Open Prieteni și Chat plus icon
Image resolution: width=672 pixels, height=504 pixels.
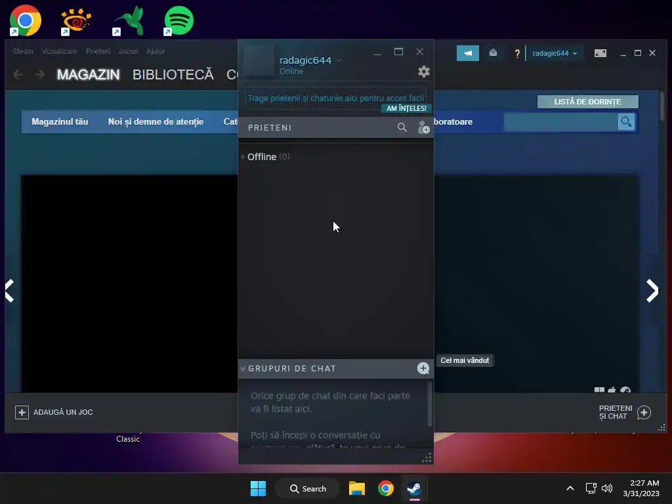point(644,412)
